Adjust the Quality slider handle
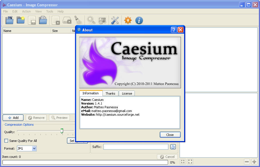Image resolution: width=260 pixels, height=167 pixels. [x=62, y=131]
